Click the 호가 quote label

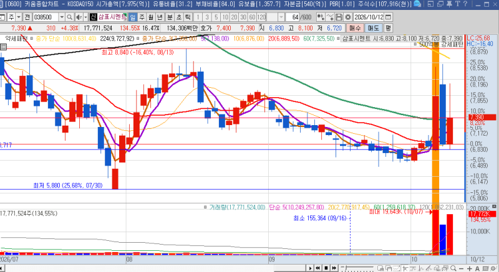(x=206, y=28)
